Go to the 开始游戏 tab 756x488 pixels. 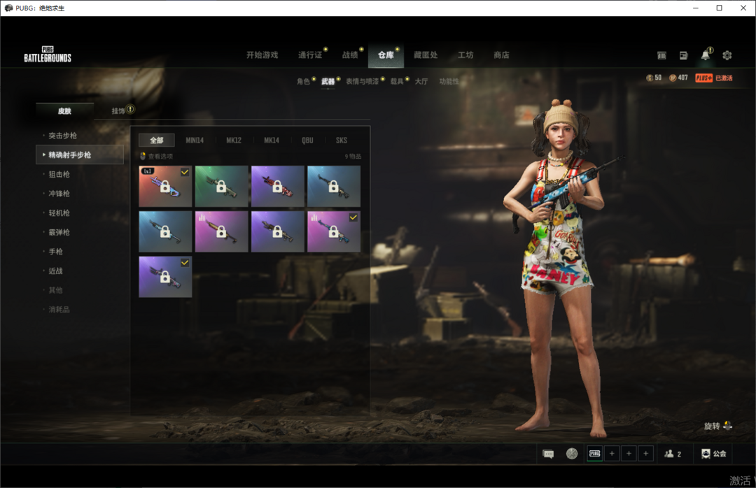(262, 55)
